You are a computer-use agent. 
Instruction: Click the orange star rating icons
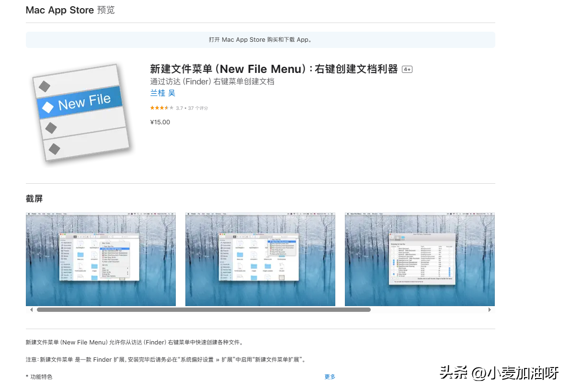161,108
